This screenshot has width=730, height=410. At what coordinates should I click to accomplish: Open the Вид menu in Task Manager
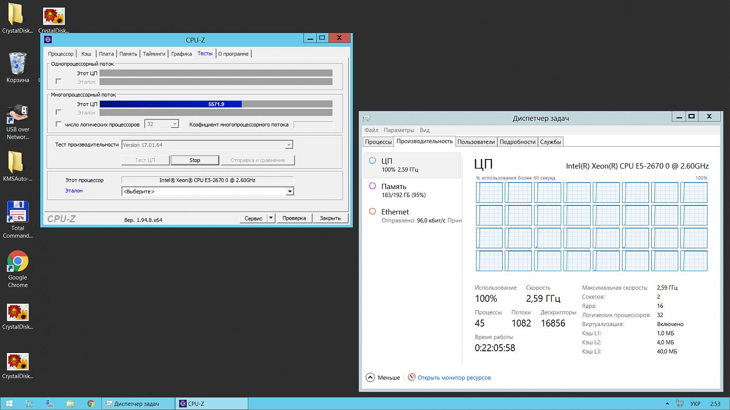click(425, 130)
